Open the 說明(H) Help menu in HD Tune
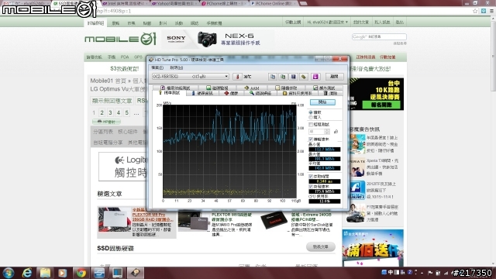 (x=176, y=67)
